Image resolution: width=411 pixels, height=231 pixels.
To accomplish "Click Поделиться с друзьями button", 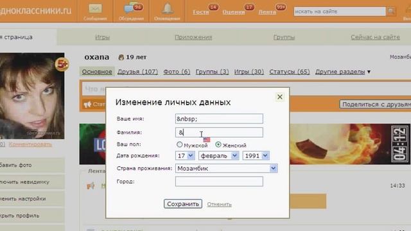I will point(375,104).
